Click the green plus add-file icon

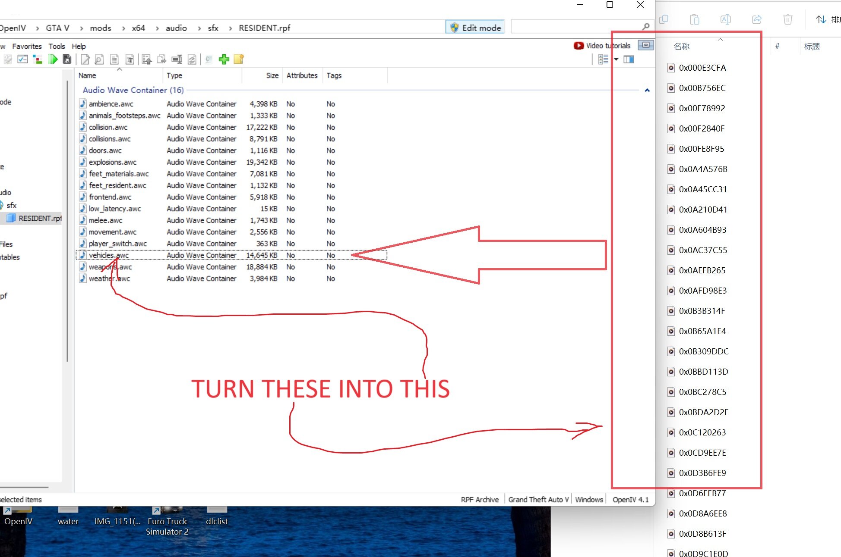[224, 59]
